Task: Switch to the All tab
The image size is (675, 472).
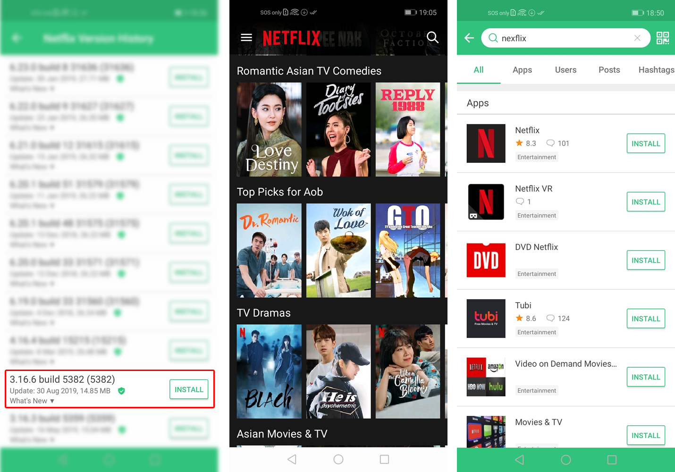Action: [x=479, y=70]
